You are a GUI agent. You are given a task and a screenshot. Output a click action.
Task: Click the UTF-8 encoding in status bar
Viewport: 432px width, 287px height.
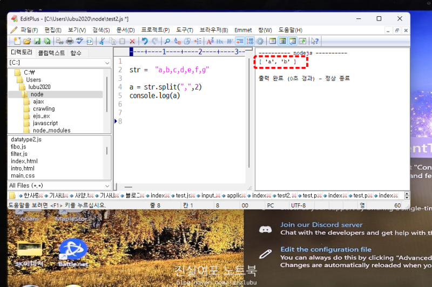point(299,206)
